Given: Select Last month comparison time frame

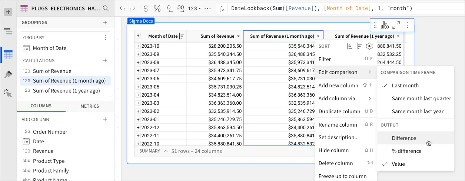Looking at the screenshot, I should tap(416, 86).
